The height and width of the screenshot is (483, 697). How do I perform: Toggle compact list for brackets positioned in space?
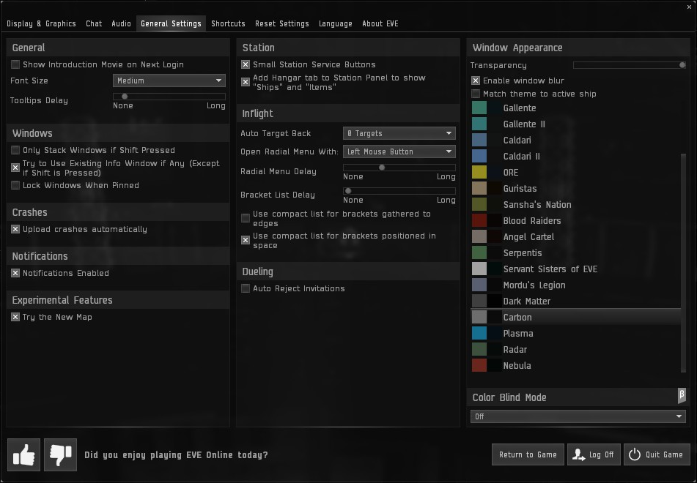pos(246,240)
